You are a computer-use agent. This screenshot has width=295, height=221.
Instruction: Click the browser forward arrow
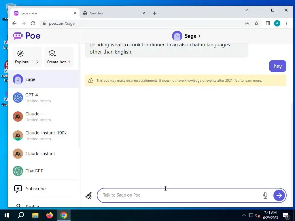coord(24,23)
